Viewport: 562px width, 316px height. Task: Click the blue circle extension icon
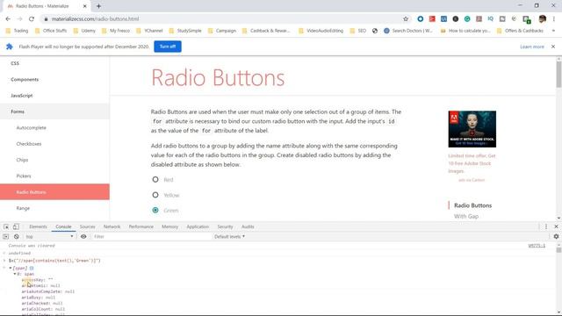(x=421, y=19)
